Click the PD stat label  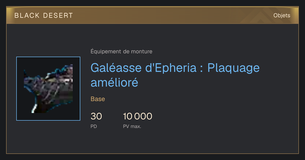(94, 126)
